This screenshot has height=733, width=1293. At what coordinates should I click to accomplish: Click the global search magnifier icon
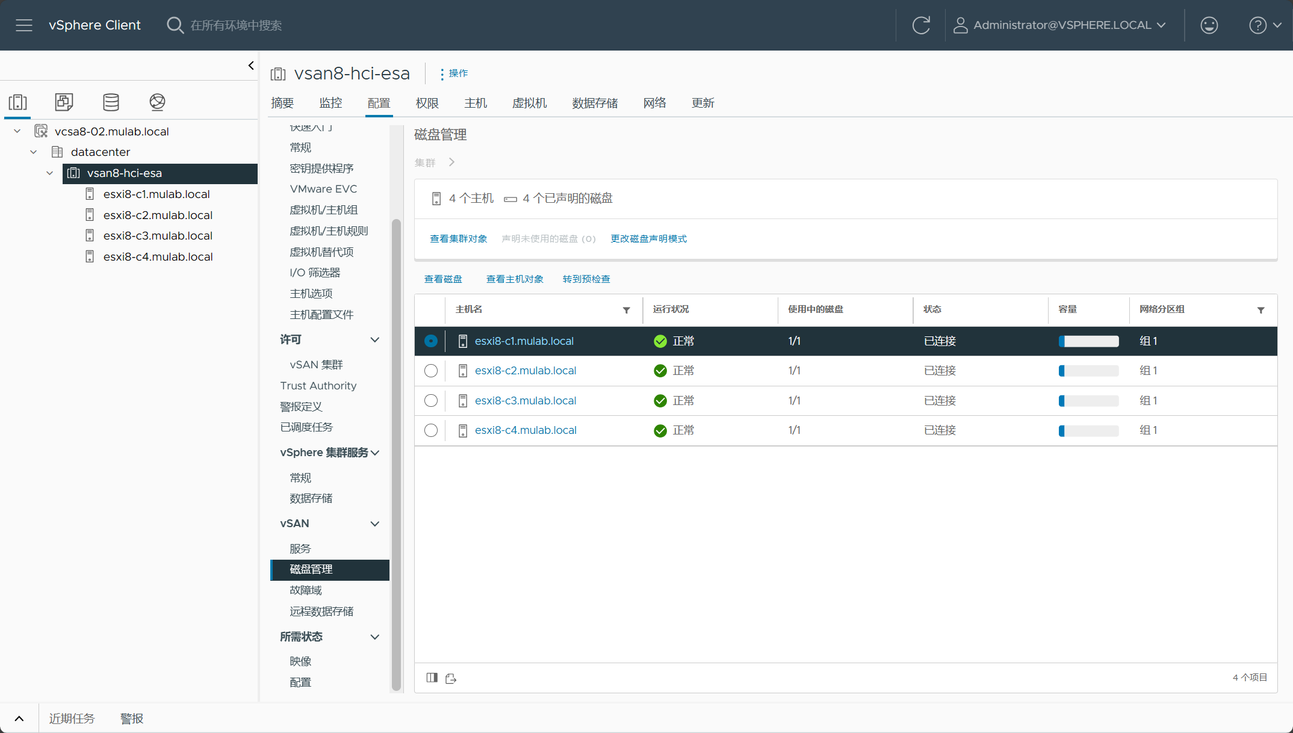175,25
